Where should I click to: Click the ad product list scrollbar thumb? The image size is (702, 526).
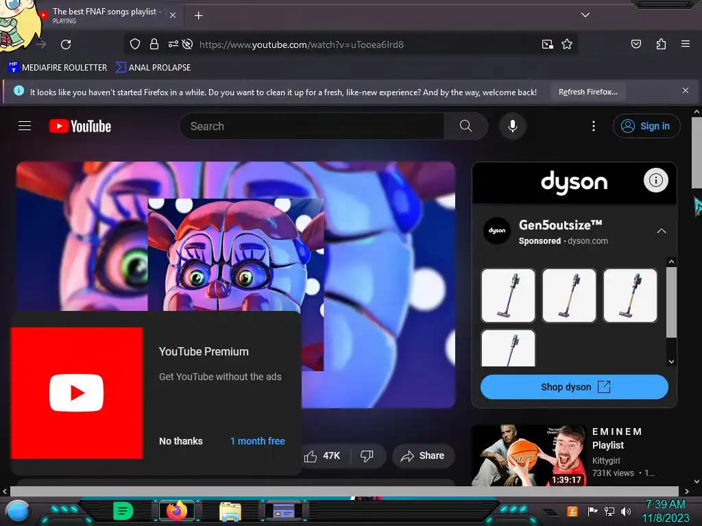(x=671, y=302)
